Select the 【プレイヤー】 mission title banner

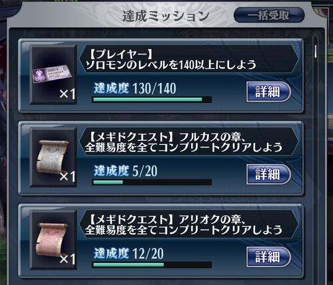click(x=188, y=59)
